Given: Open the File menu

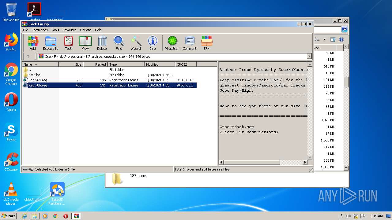Looking at the screenshot, I should (x=25, y=30).
